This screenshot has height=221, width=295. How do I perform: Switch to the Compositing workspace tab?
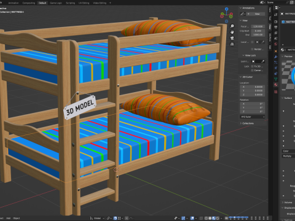(29, 3)
